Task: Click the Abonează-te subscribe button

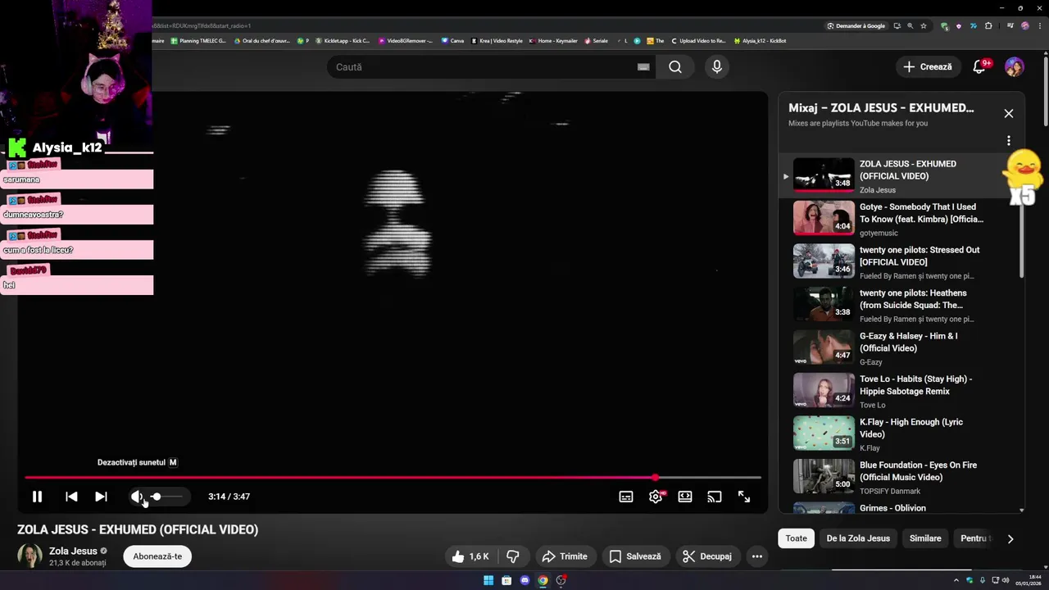Action: (x=157, y=556)
